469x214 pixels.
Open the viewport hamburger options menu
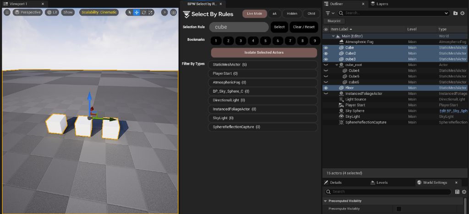coord(7,12)
